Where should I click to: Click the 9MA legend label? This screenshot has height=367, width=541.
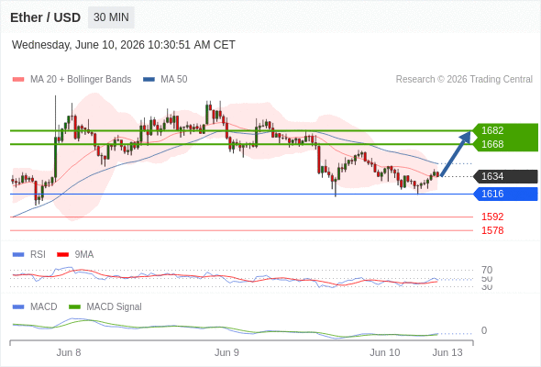84,255
